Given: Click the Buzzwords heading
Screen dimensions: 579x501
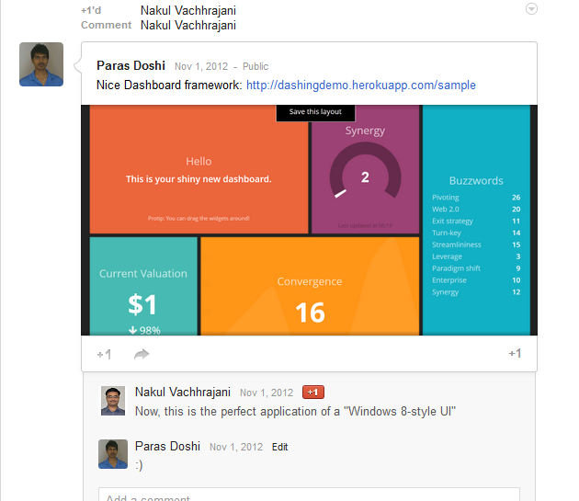Looking at the screenshot, I should pos(476,181).
